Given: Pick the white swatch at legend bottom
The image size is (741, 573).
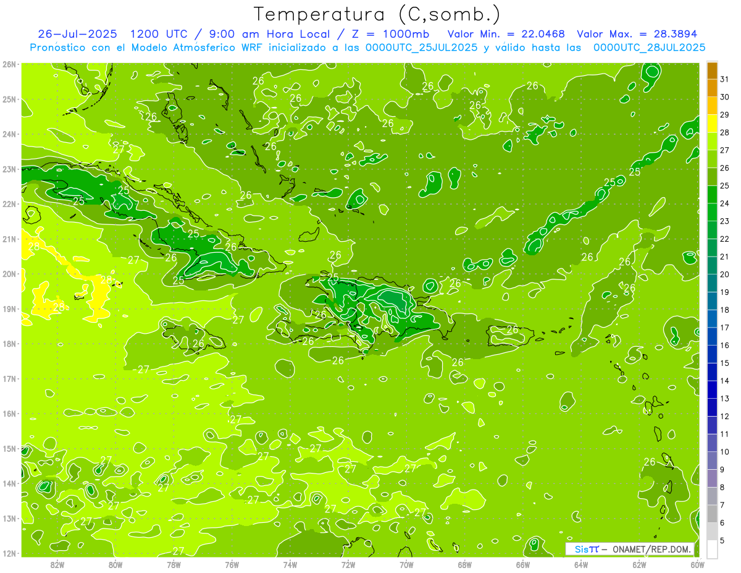Looking at the screenshot, I should tap(712, 549).
